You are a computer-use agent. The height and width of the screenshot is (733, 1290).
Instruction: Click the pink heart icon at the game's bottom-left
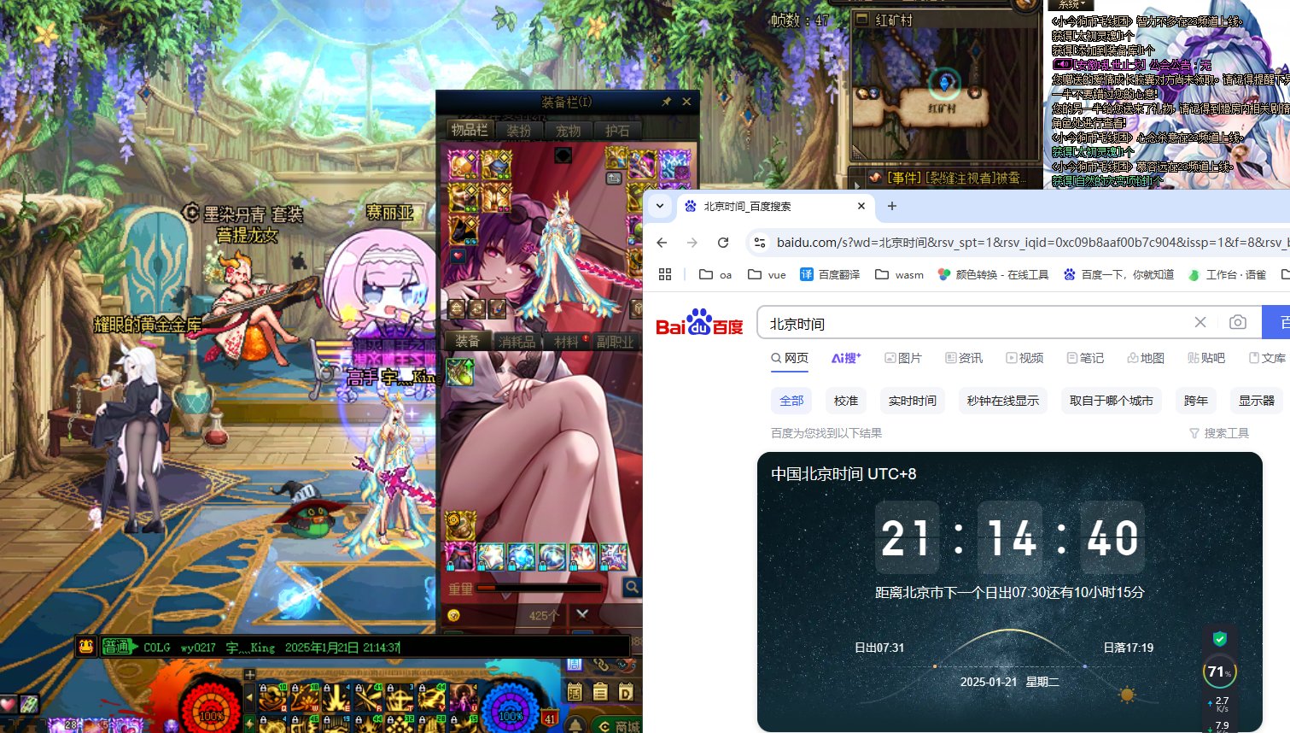pos(8,704)
